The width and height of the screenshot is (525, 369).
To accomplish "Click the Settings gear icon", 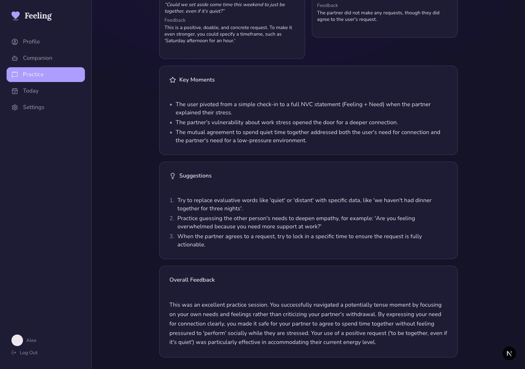I will point(15,107).
